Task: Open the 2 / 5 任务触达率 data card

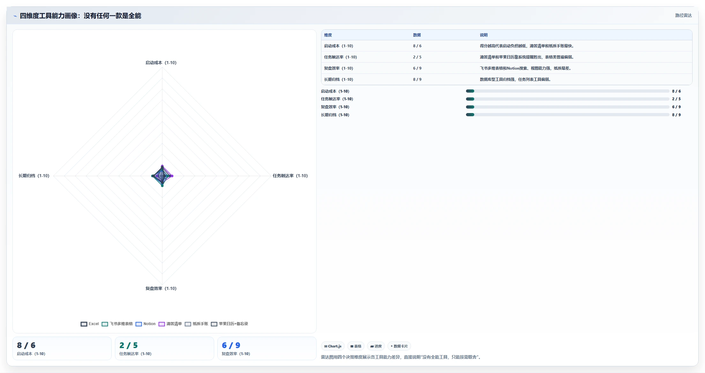Action: coord(164,348)
